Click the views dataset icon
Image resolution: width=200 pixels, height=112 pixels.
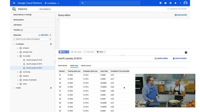click(x=21, y=84)
